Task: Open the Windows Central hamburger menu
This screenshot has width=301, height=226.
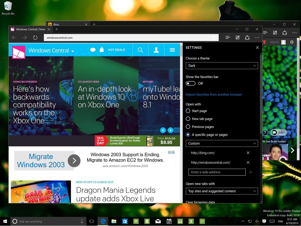Action: 172,50
